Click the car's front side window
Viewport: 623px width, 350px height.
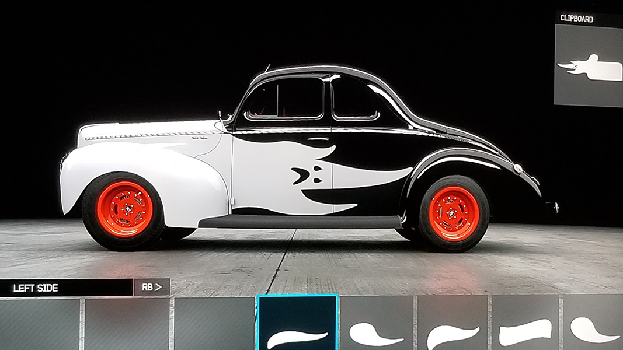284,98
